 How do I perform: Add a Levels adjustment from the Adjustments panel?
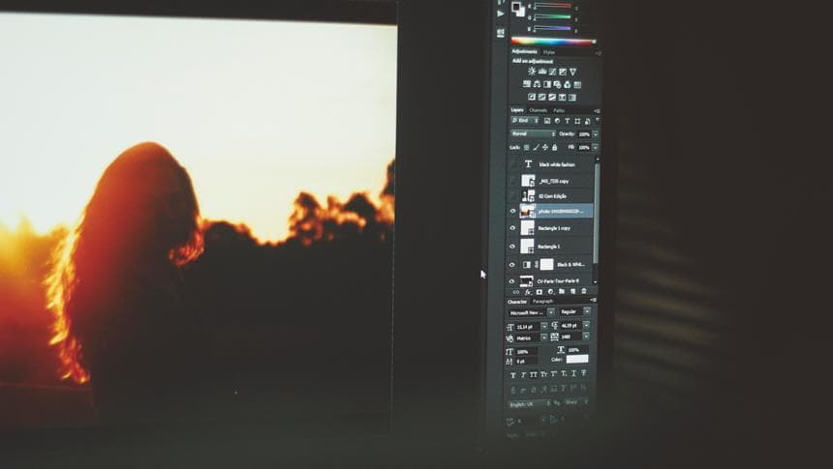541,72
